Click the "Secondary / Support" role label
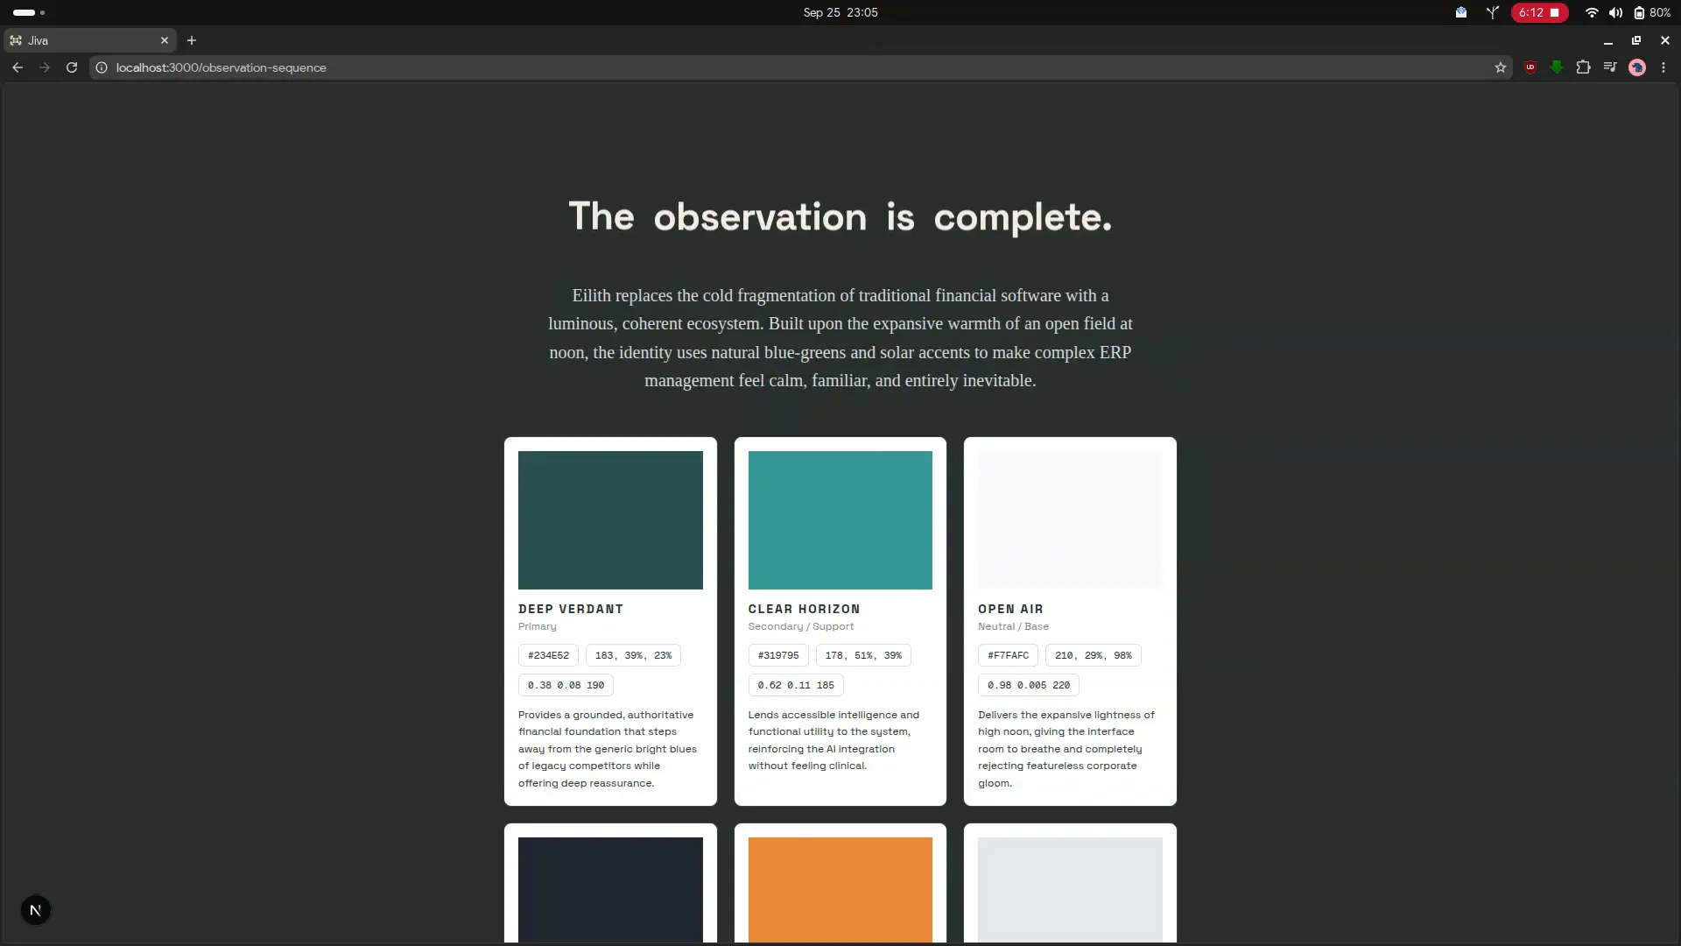 tap(801, 626)
